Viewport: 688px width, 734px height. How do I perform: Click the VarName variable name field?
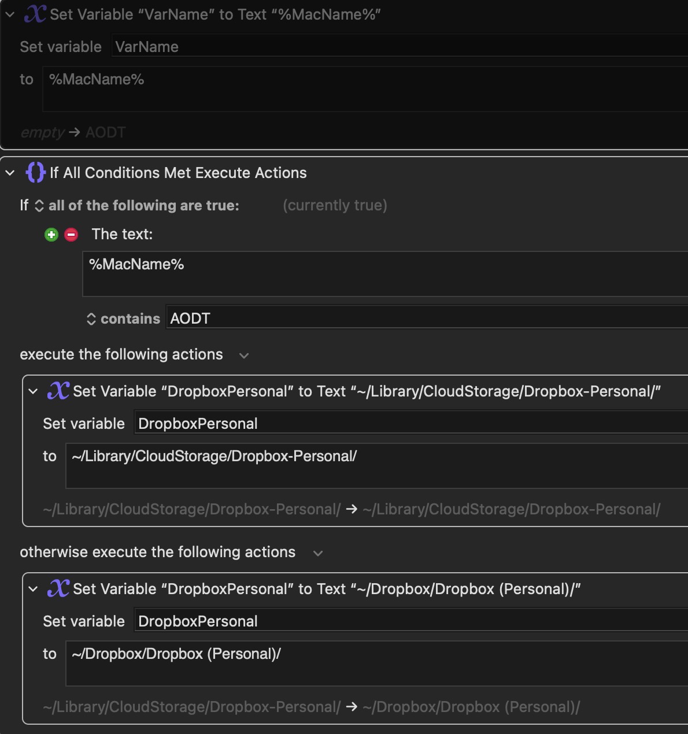(x=400, y=46)
